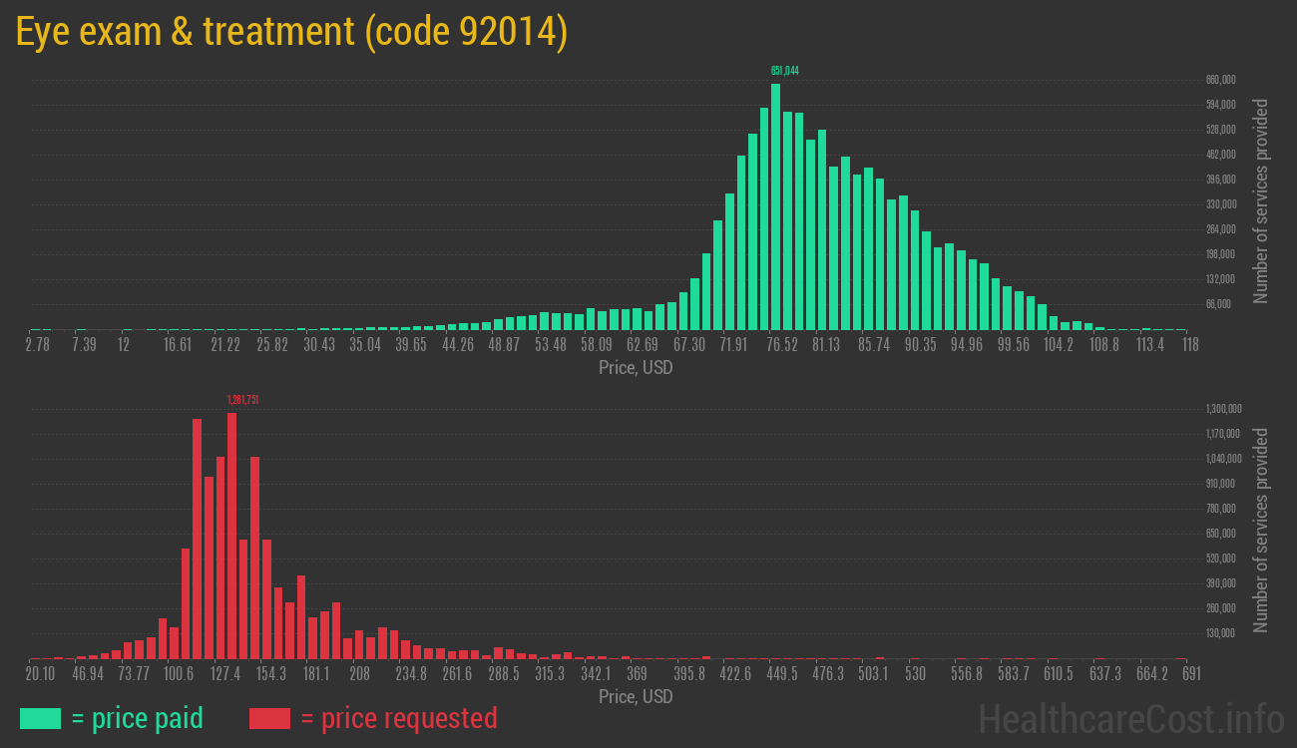This screenshot has width=1297, height=748.
Task: Click the 1,300,000 y-axis tick label
Action: click(1223, 409)
